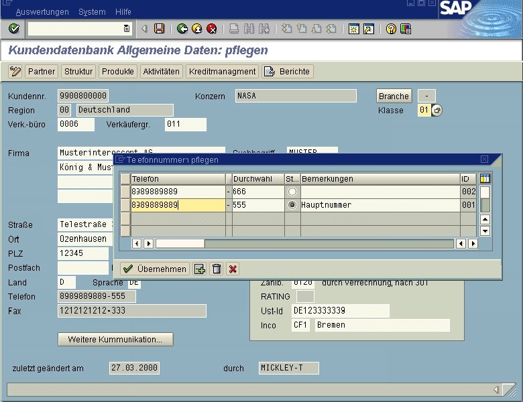Click the Aktivitäten button

click(161, 71)
